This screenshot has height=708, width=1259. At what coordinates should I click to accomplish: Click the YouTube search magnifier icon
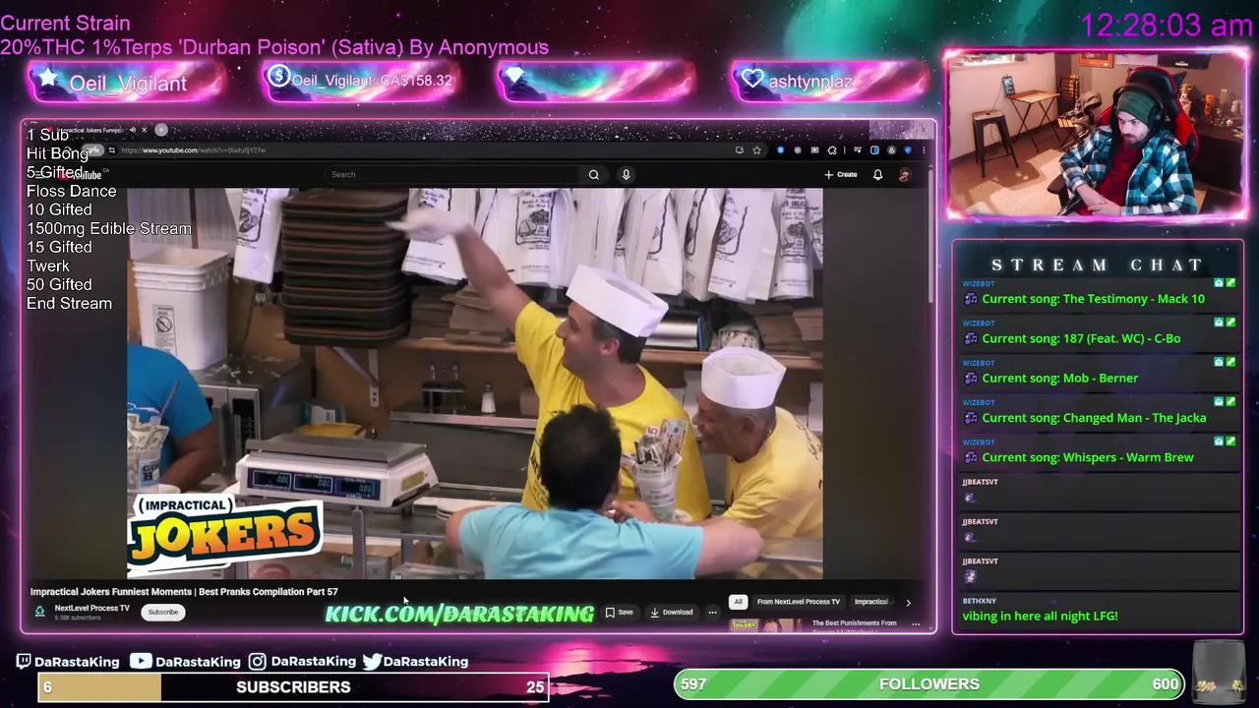click(x=593, y=175)
